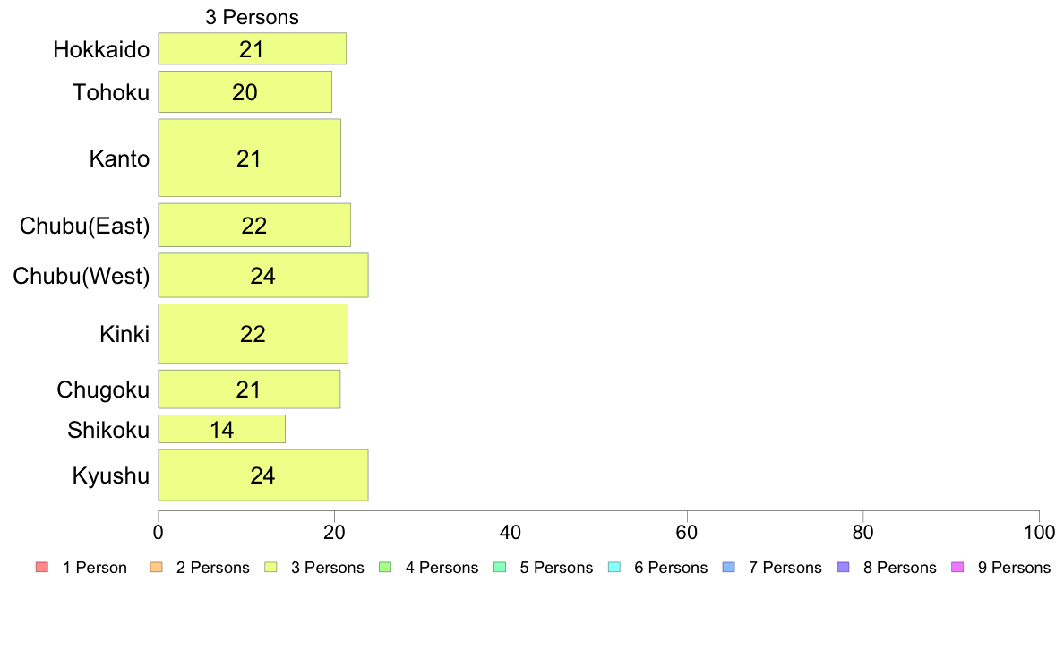The height and width of the screenshot is (659, 1064).
Task: Select the Kinki bar
Action: [253, 334]
